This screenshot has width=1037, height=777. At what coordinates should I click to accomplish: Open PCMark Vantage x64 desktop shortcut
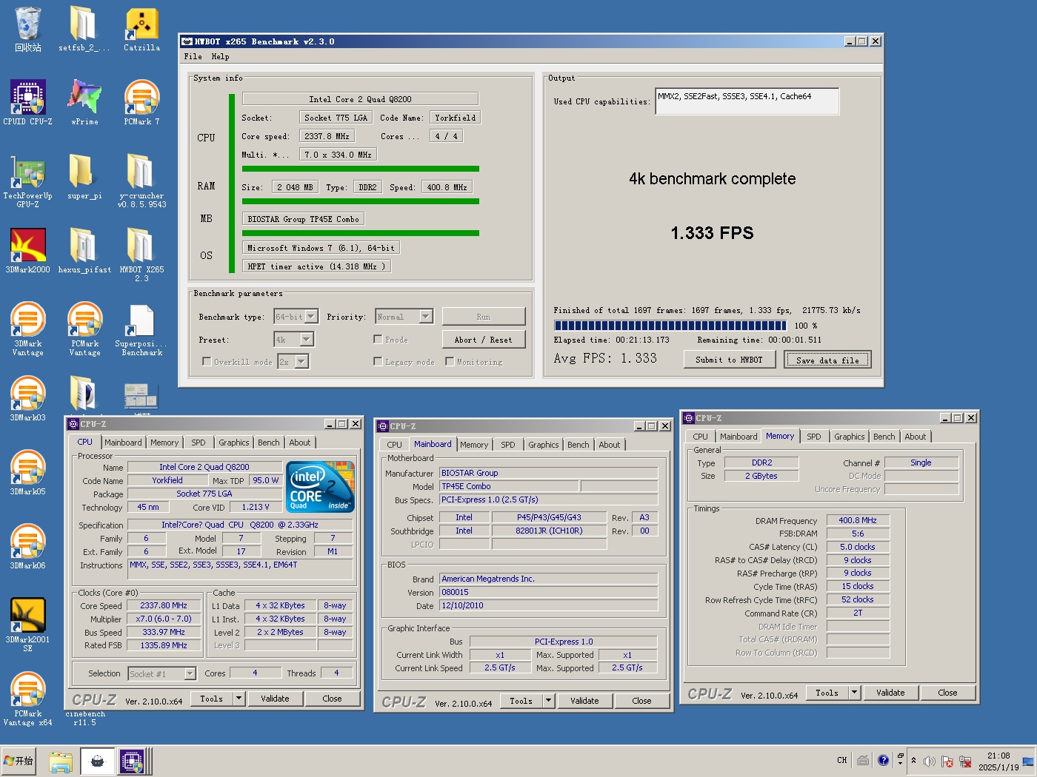tap(27, 699)
